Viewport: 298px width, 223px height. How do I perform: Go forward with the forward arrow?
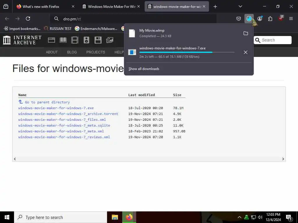(17, 19)
